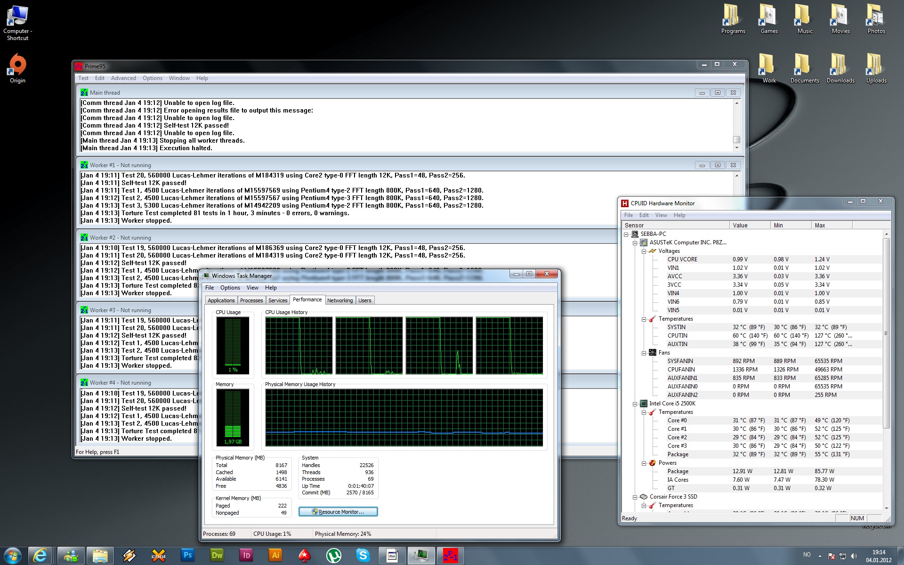Click Main thread scrollbar thumb in Prime95
Screen dimensions: 904x565
point(737,139)
